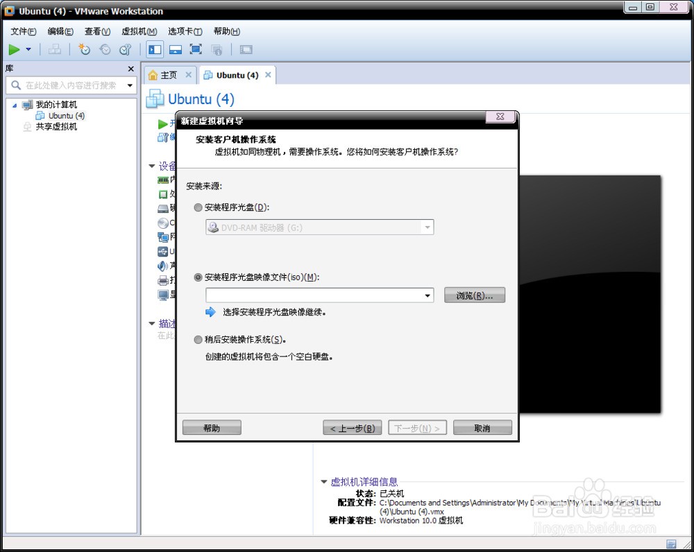Enter full screen mode icon
Viewport: 694px width, 552px height.
click(x=196, y=49)
